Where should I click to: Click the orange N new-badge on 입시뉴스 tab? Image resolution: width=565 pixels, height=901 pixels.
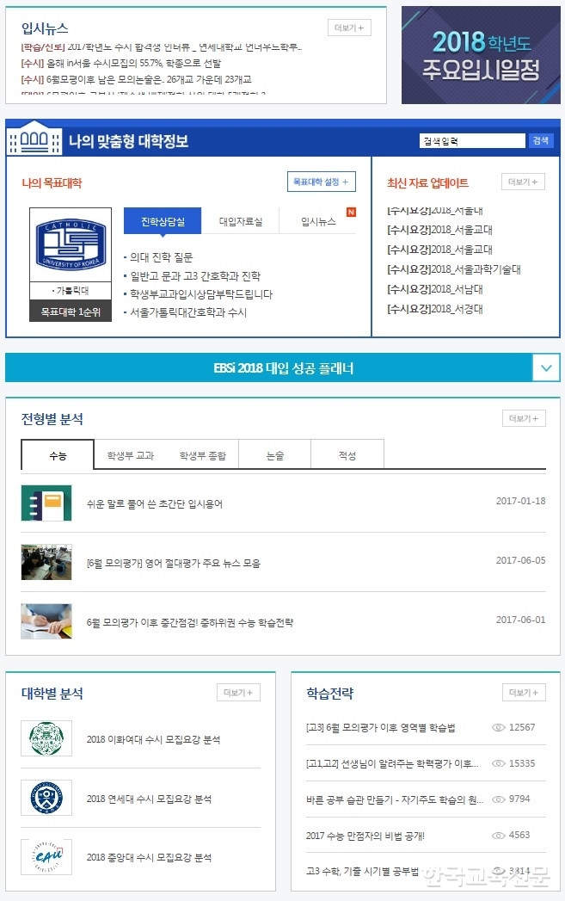[x=351, y=212]
